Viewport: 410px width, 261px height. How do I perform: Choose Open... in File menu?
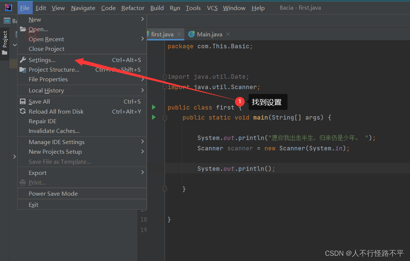click(x=82, y=29)
